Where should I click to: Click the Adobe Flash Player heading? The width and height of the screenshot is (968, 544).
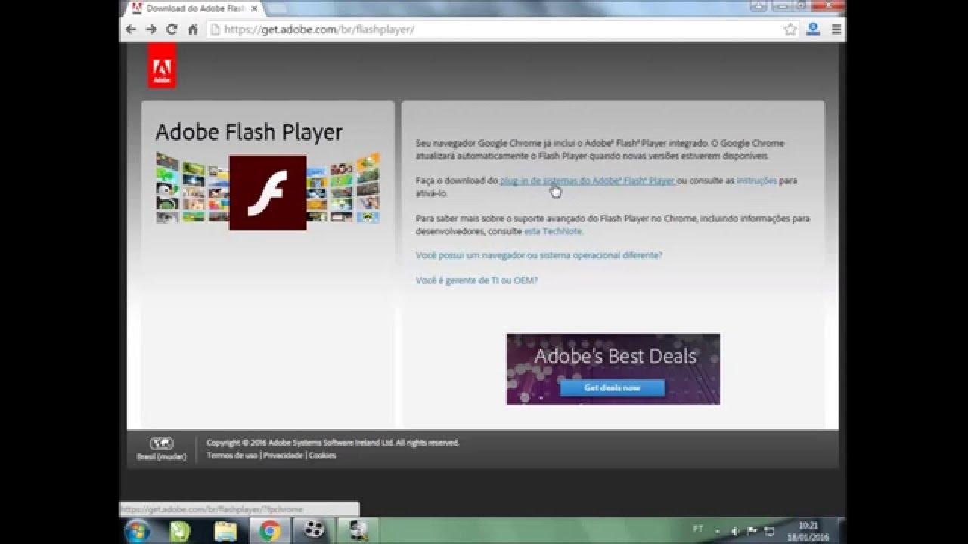pos(249,132)
